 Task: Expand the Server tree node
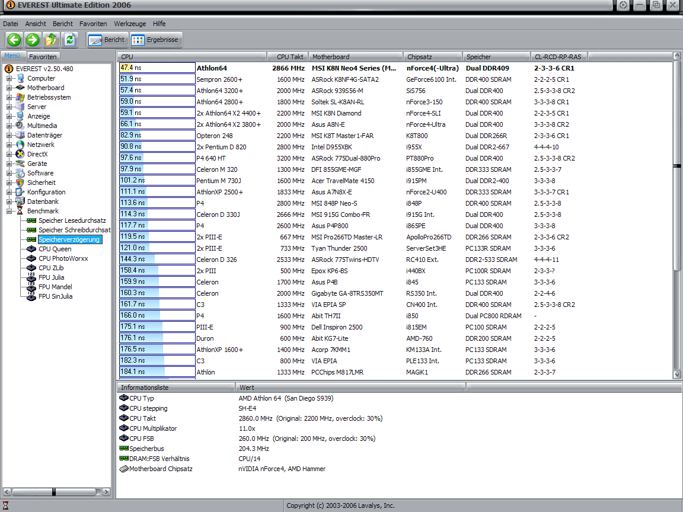pos(9,107)
